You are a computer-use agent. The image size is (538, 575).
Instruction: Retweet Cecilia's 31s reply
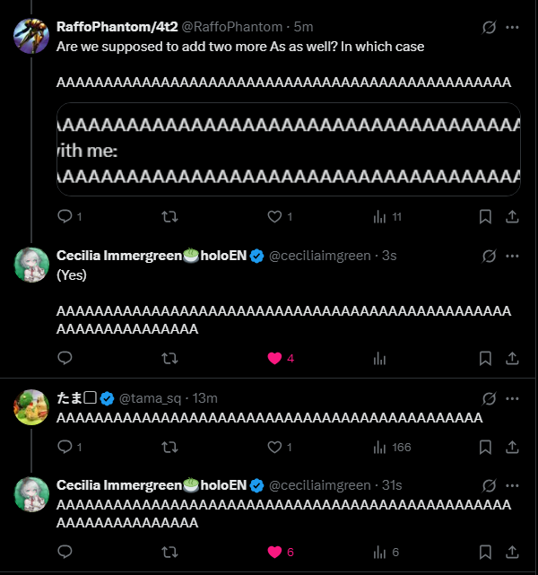point(169,552)
